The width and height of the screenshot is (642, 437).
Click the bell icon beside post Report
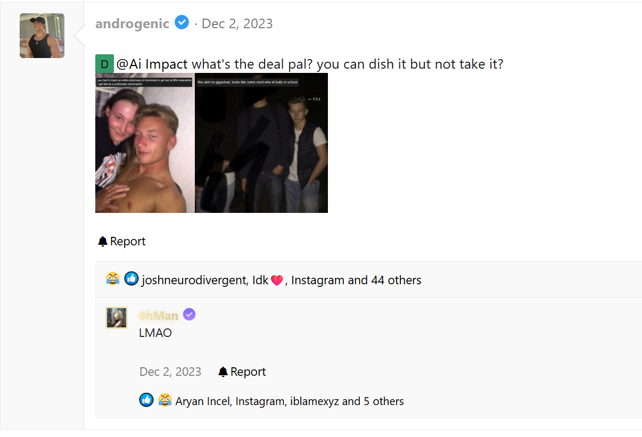click(x=103, y=242)
